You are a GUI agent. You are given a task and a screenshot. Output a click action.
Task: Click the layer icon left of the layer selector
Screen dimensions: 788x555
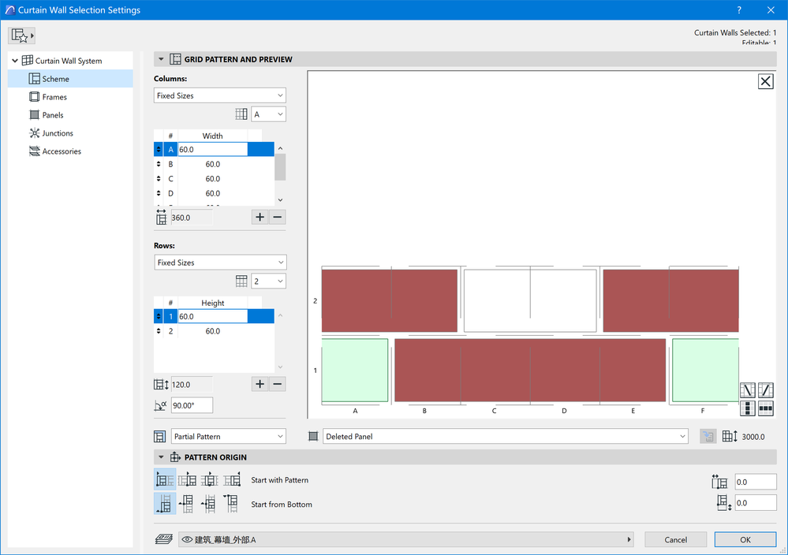tap(164, 539)
